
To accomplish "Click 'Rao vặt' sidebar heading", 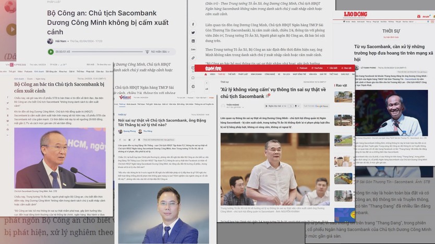I will click(x=341, y=85).
